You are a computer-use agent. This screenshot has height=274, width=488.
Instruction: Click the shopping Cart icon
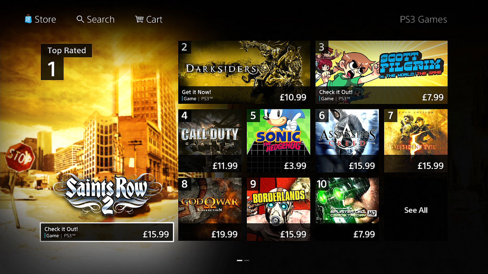point(139,19)
